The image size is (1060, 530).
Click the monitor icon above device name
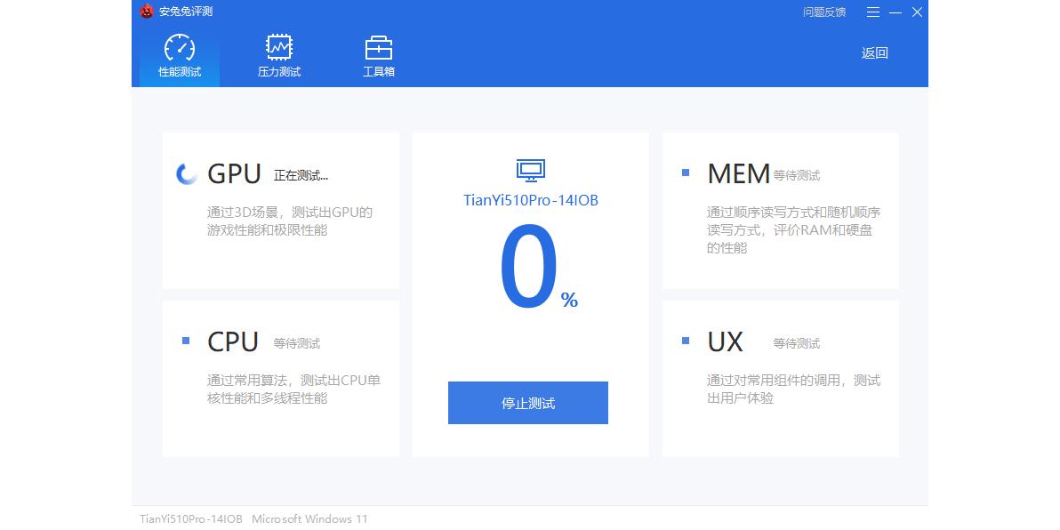click(x=531, y=171)
